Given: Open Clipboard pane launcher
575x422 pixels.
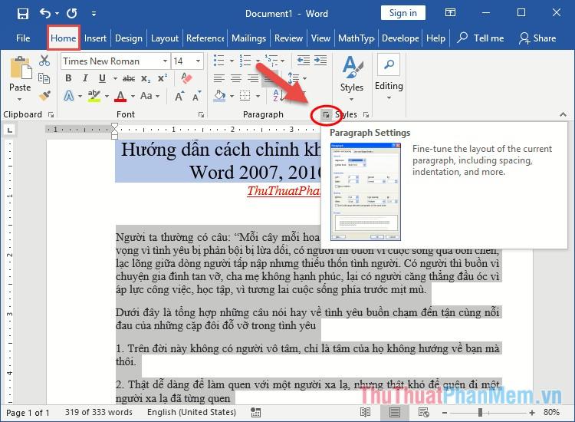Looking at the screenshot, I should pos(51,115).
